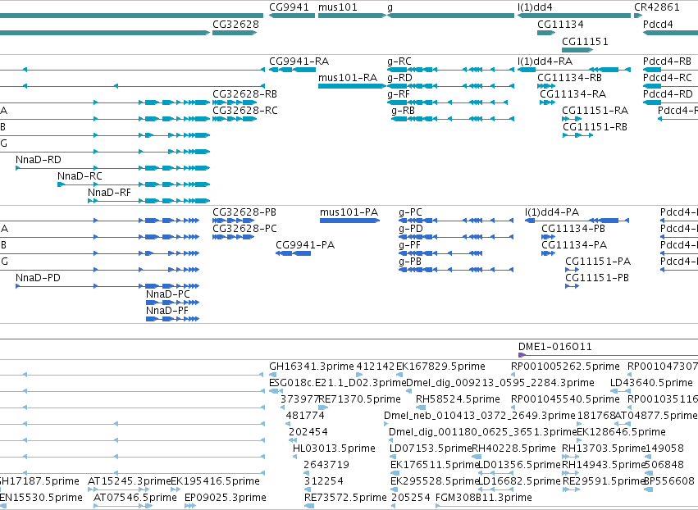Click EST ESG018c.E21.1_D02.3prime

pos(337,383)
